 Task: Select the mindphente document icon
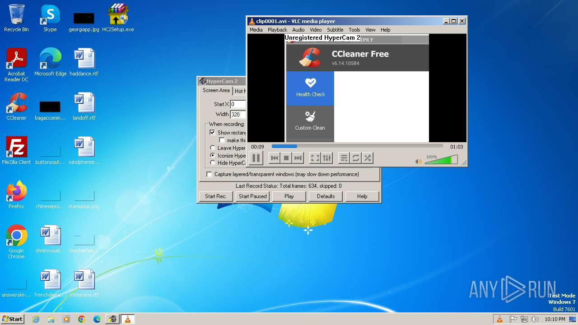(84, 151)
